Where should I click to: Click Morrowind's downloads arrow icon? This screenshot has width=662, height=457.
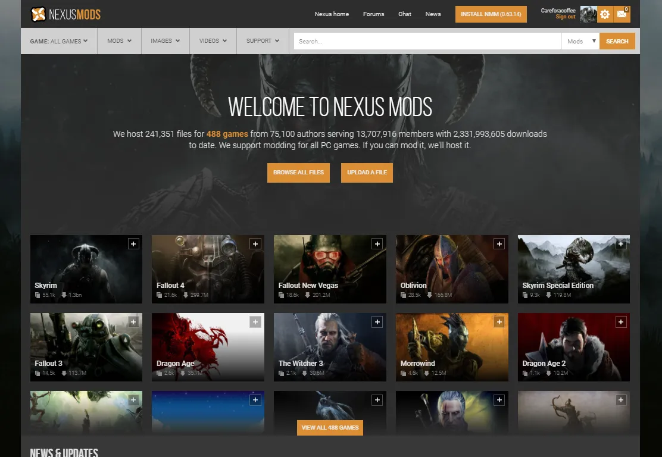tap(426, 374)
